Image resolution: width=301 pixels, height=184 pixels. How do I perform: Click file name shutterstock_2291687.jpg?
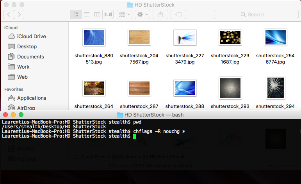230,58
